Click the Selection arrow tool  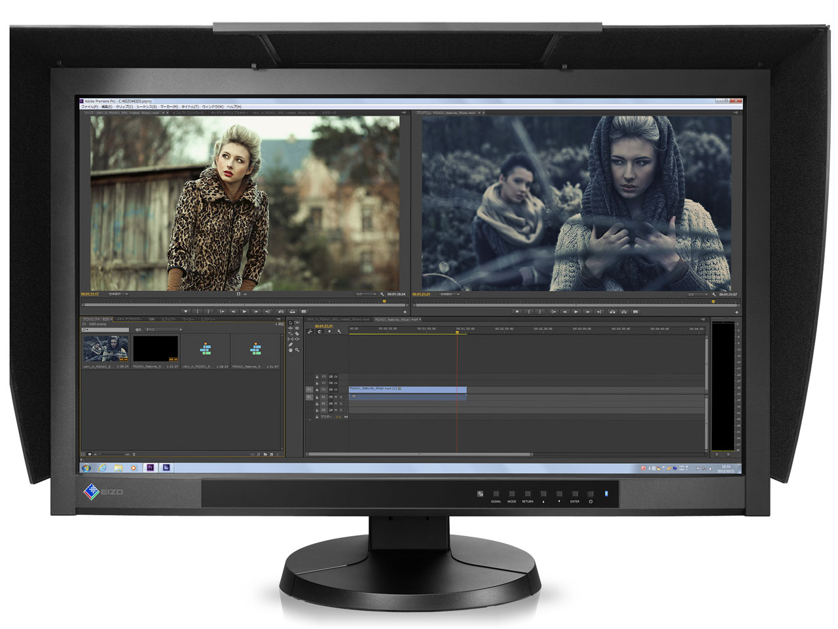(x=291, y=322)
